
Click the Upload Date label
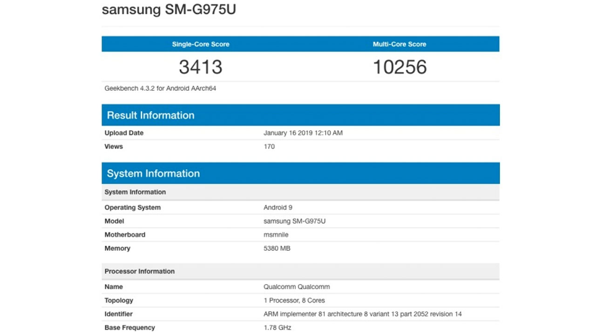(x=124, y=133)
